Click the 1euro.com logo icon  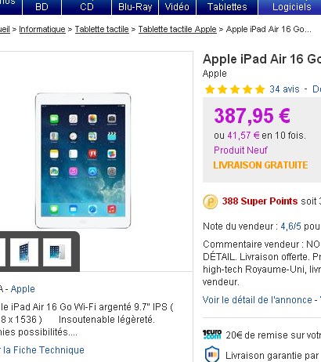pyautogui.click(x=212, y=335)
